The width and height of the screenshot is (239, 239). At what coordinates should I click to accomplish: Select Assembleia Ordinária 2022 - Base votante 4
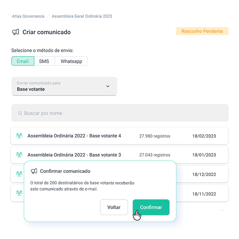click(74, 136)
